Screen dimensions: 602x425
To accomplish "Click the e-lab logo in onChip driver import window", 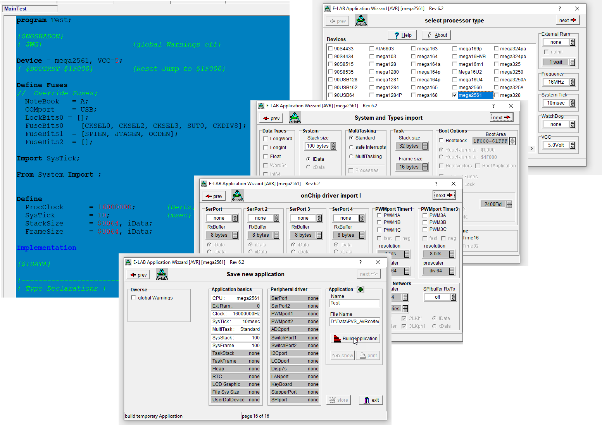I will click(237, 196).
